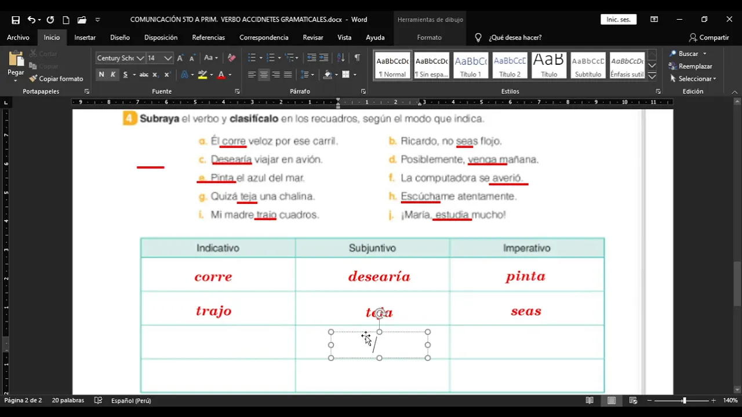Open spelling check icon in status bar

pyautogui.click(x=98, y=400)
